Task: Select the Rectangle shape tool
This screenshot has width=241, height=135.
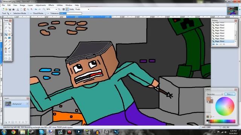Action: (x=6, y=55)
